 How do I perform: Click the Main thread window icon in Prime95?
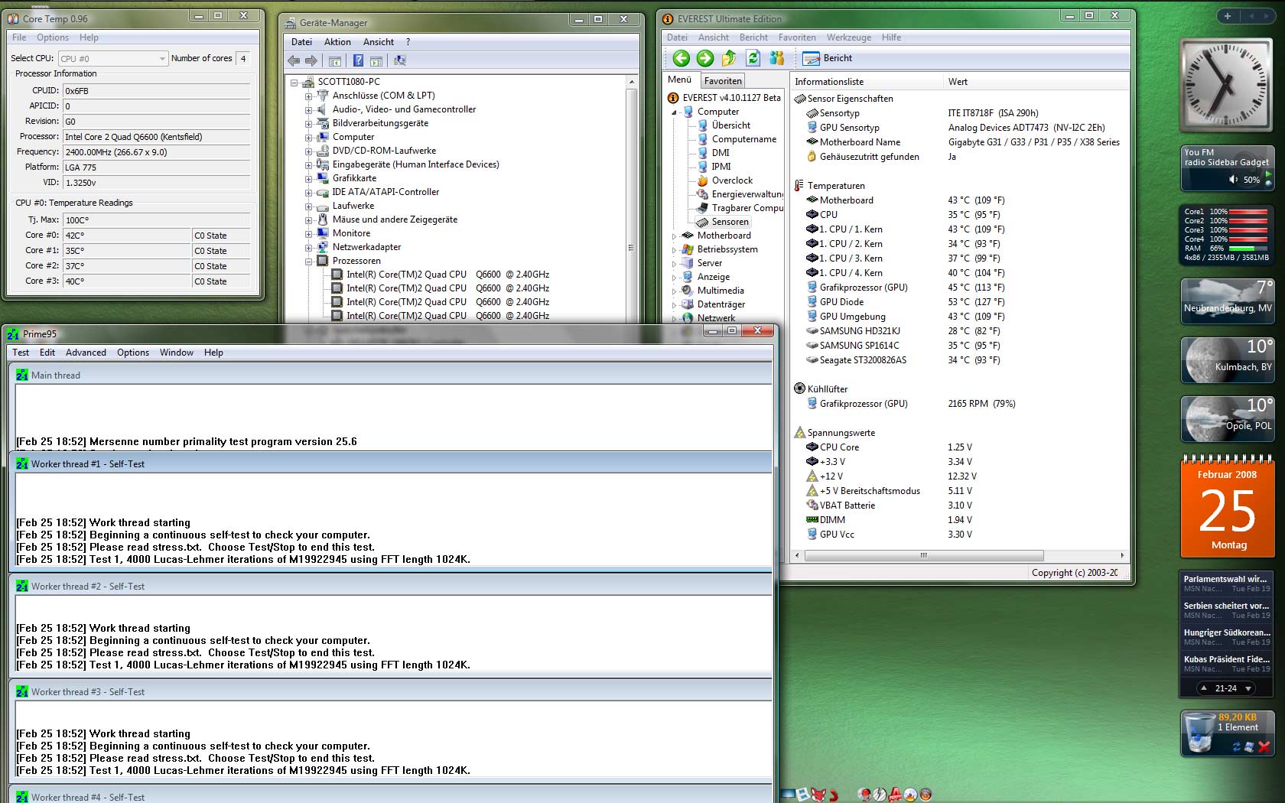(22, 375)
